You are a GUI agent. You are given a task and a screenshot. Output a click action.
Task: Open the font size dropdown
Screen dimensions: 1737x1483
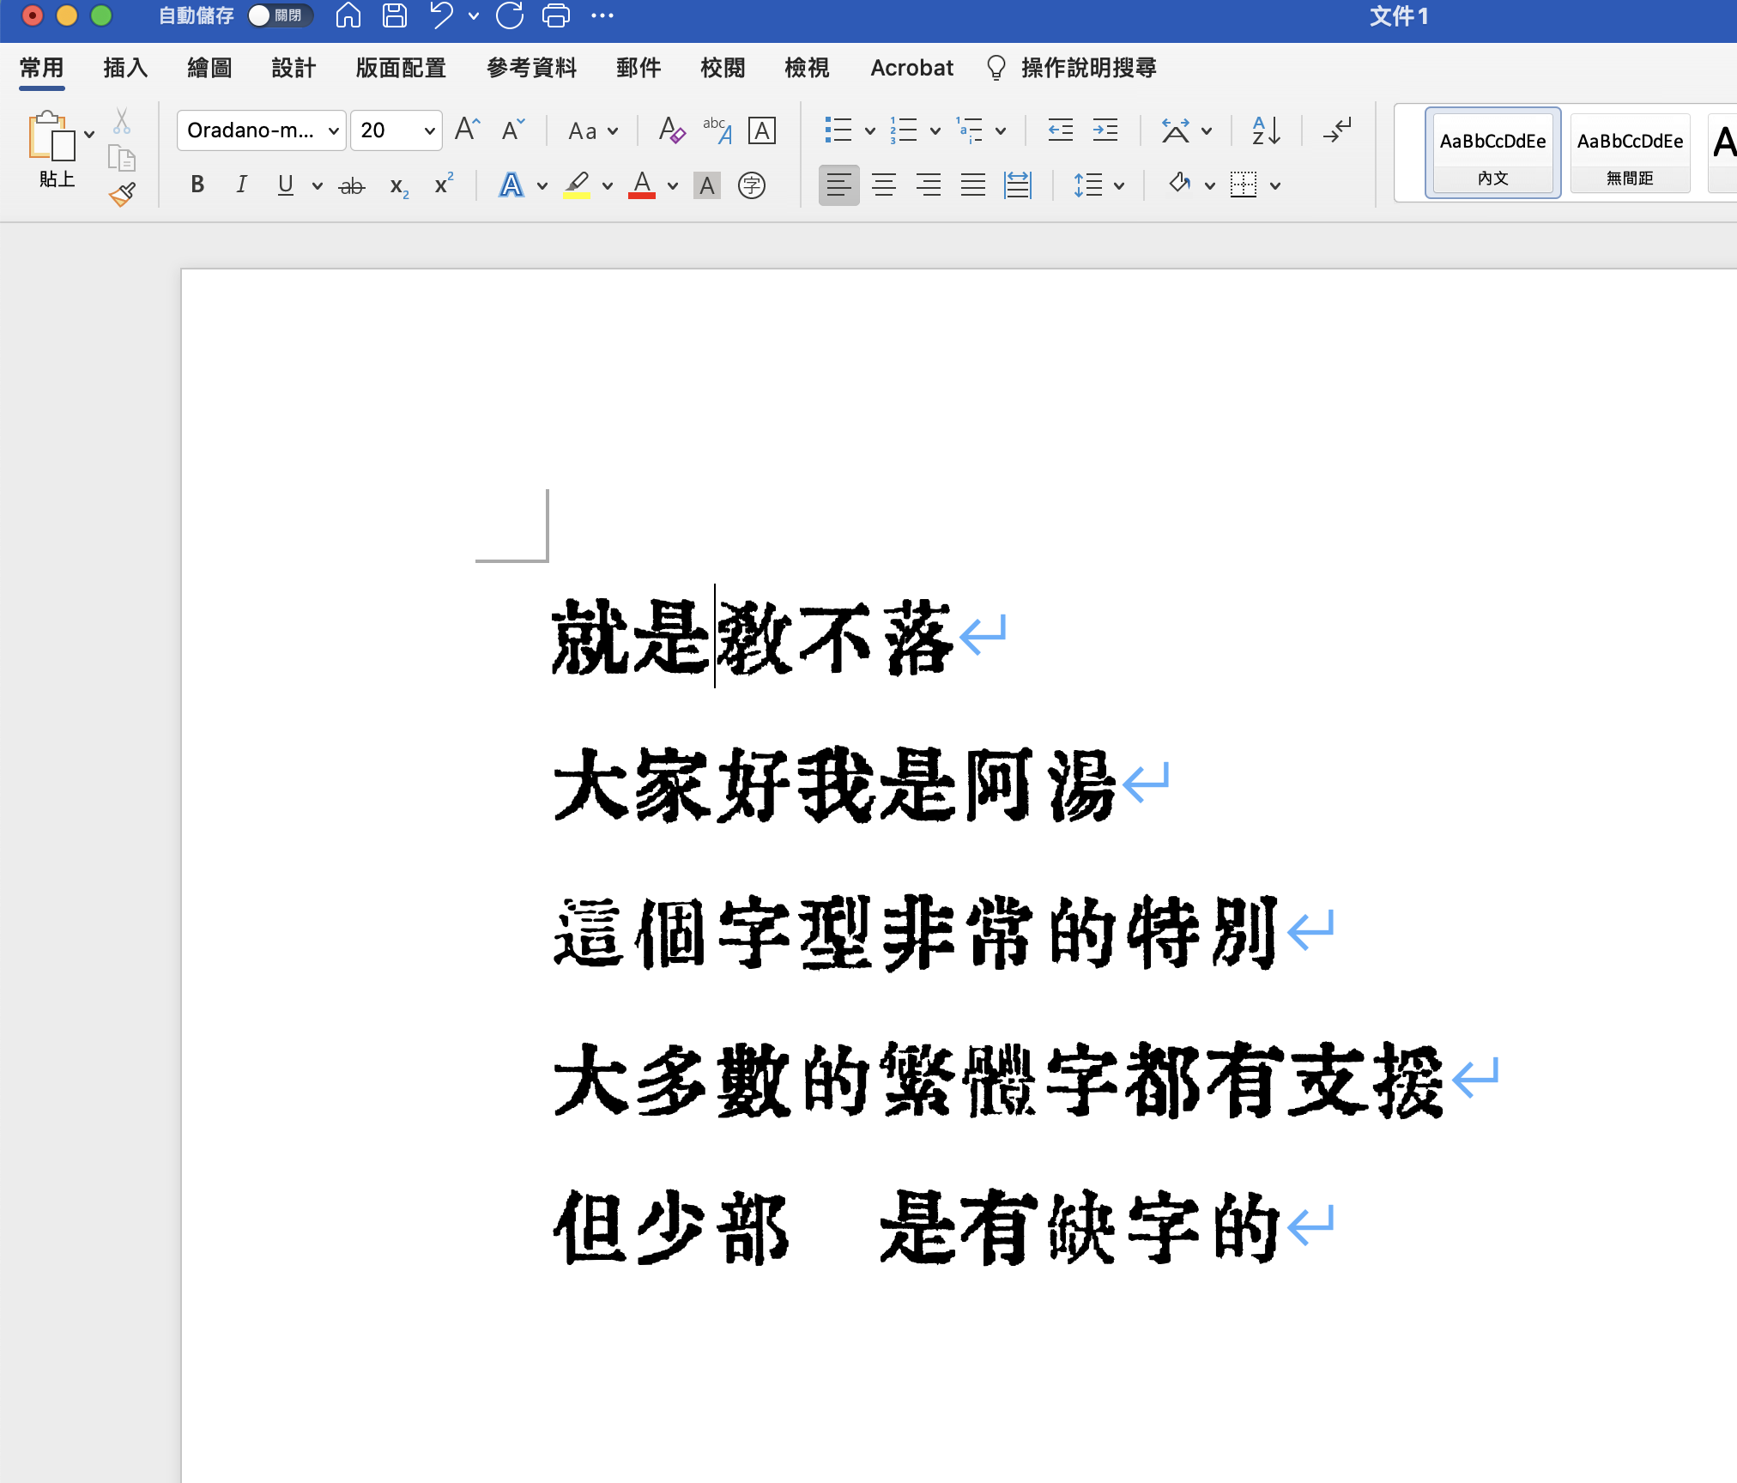coord(429,130)
